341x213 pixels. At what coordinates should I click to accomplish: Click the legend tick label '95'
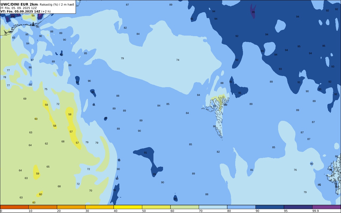[286, 211]
